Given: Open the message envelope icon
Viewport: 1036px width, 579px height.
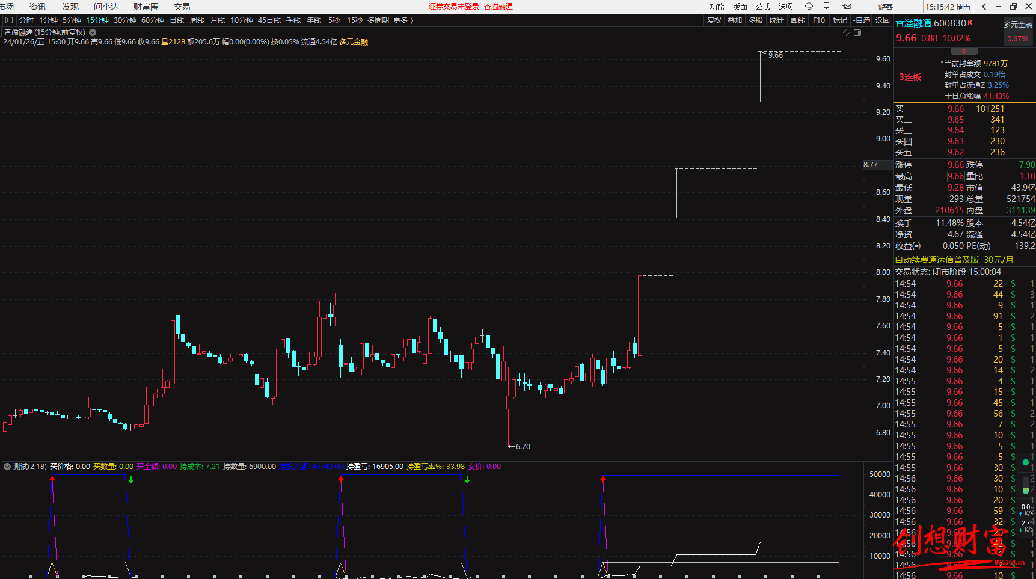Looking at the screenshot, I should point(847,7).
